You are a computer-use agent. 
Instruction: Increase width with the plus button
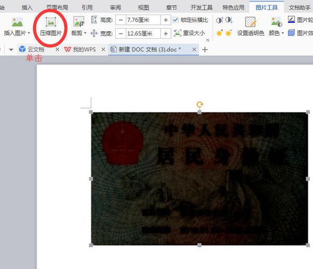click(x=166, y=33)
